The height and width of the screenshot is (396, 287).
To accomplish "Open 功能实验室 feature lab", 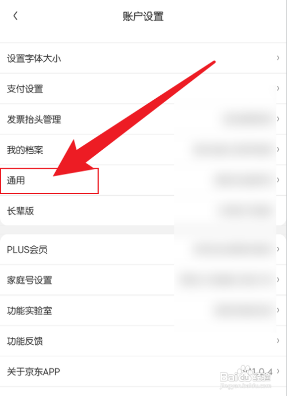I will 143,310.
